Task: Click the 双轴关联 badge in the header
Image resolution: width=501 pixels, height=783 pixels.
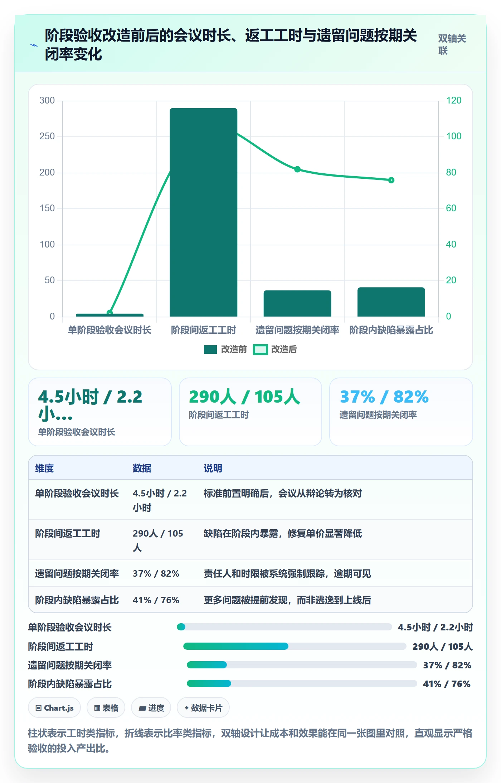Action: [452, 44]
